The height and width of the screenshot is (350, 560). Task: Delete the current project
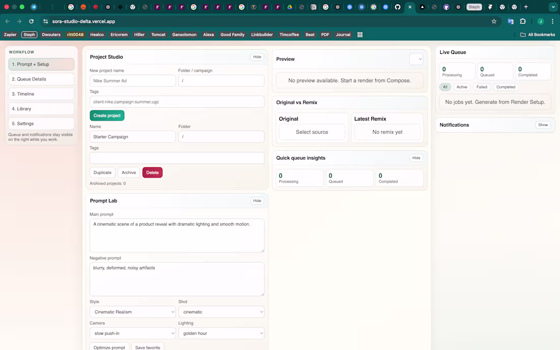tap(153, 172)
